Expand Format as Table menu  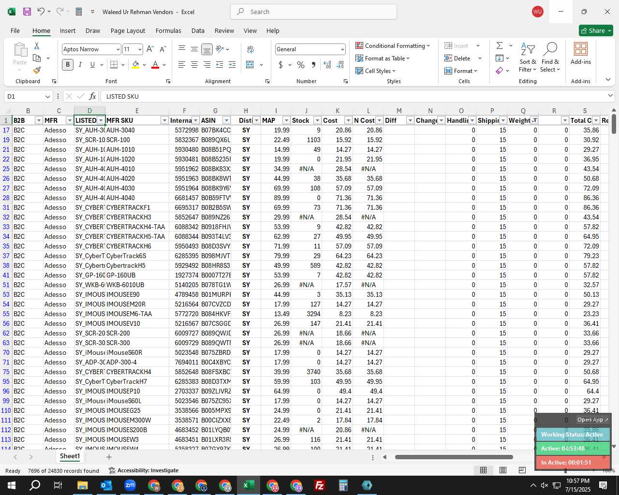383,58
